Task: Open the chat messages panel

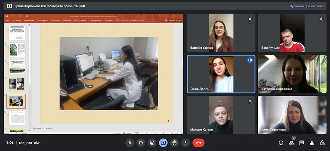Action: click(302, 143)
